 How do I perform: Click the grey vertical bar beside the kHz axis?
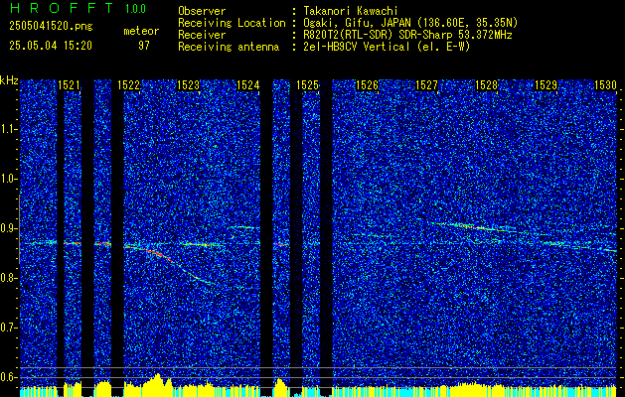19,229
